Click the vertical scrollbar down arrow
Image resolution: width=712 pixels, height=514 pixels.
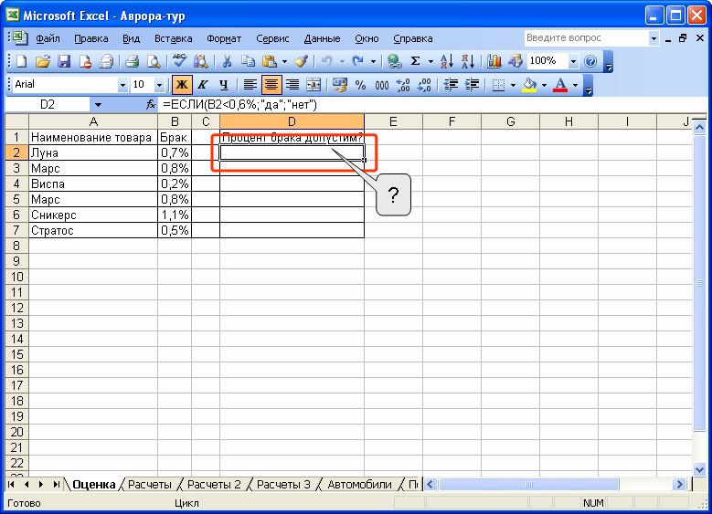coord(699,469)
